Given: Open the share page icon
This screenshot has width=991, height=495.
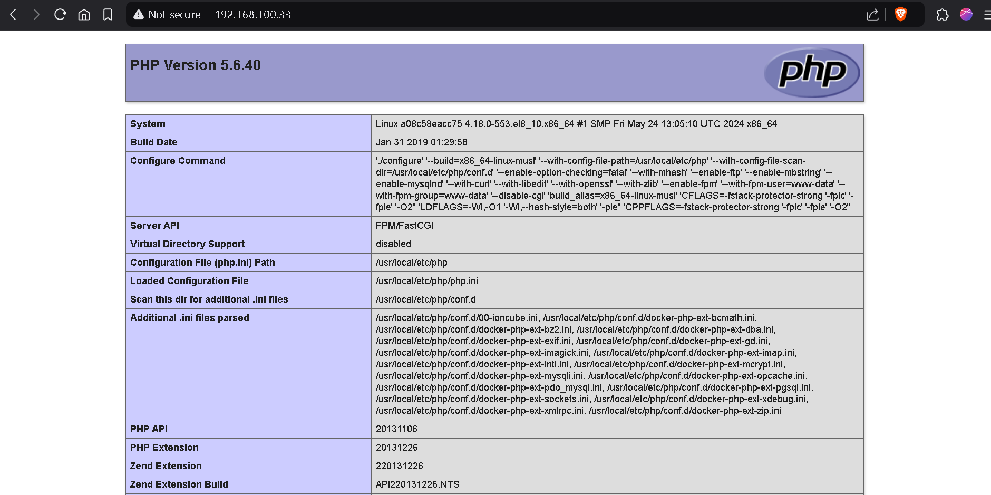Looking at the screenshot, I should (872, 15).
